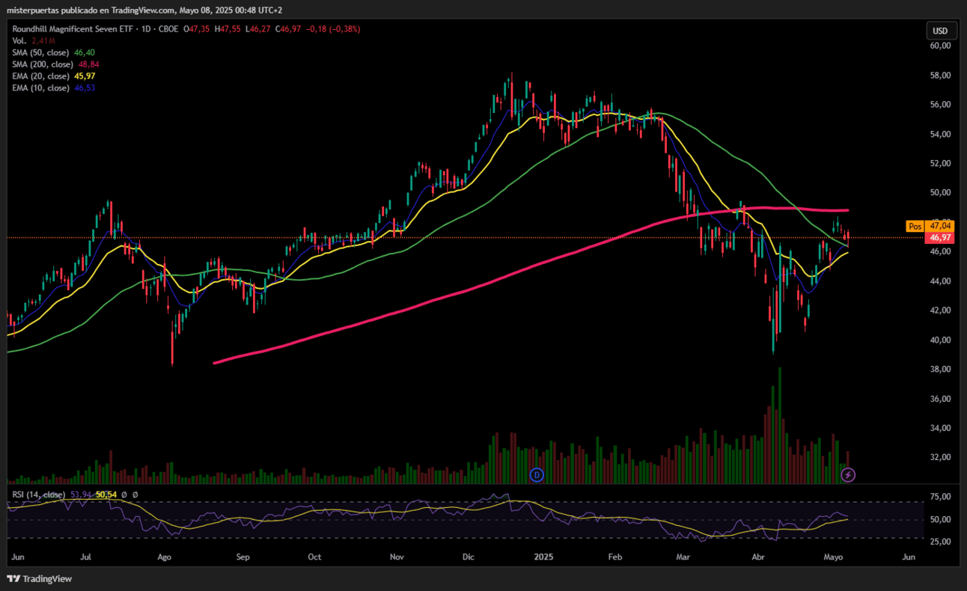Click the "Mayo 08, 2025 00:48 UTC+2" timestamp
The image size is (967, 591).
[232, 10]
